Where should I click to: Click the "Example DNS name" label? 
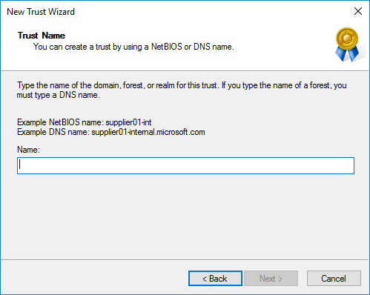coord(53,132)
